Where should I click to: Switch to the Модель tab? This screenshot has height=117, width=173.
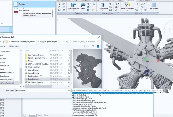point(32,115)
